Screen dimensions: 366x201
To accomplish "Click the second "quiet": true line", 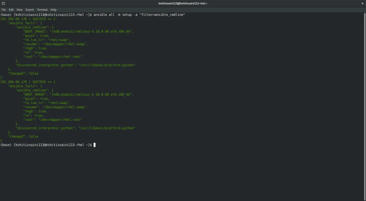I will pos(36,99).
